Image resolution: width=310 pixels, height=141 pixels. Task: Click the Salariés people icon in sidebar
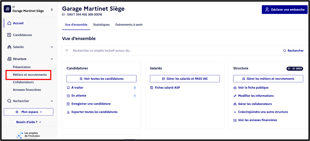[9, 47]
